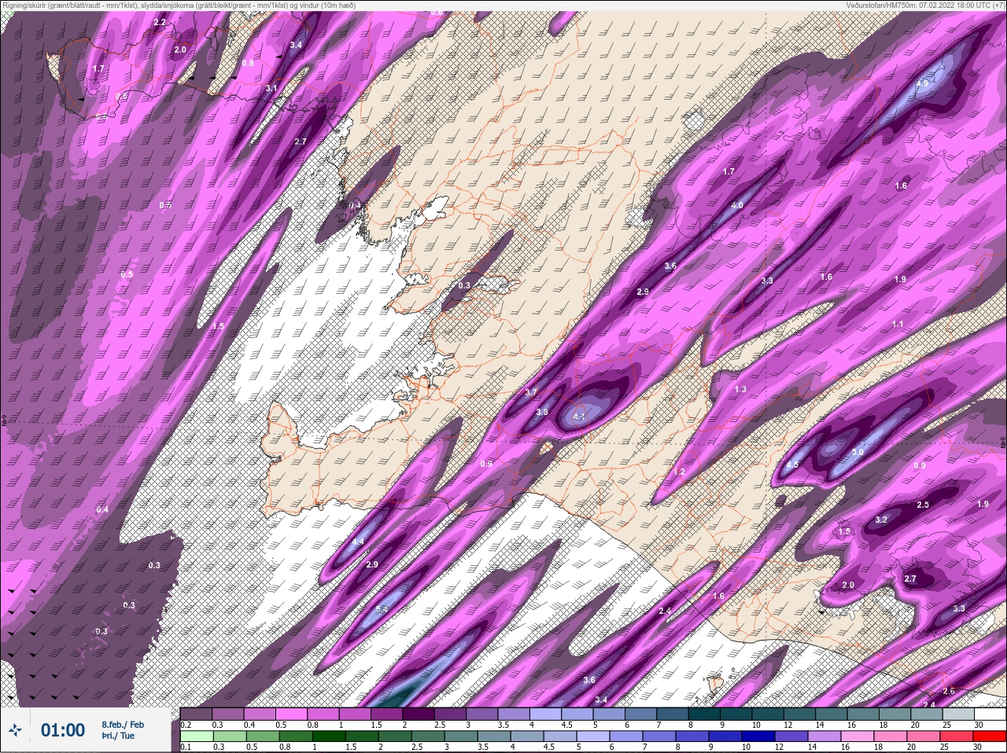Pick the white 30 swatch in upper legend row
1007x753 pixels.
tap(990, 714)
